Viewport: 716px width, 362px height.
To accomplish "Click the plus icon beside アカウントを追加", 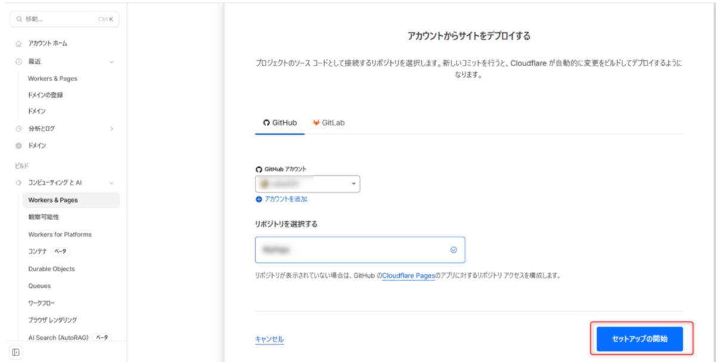I will (259, 199).
